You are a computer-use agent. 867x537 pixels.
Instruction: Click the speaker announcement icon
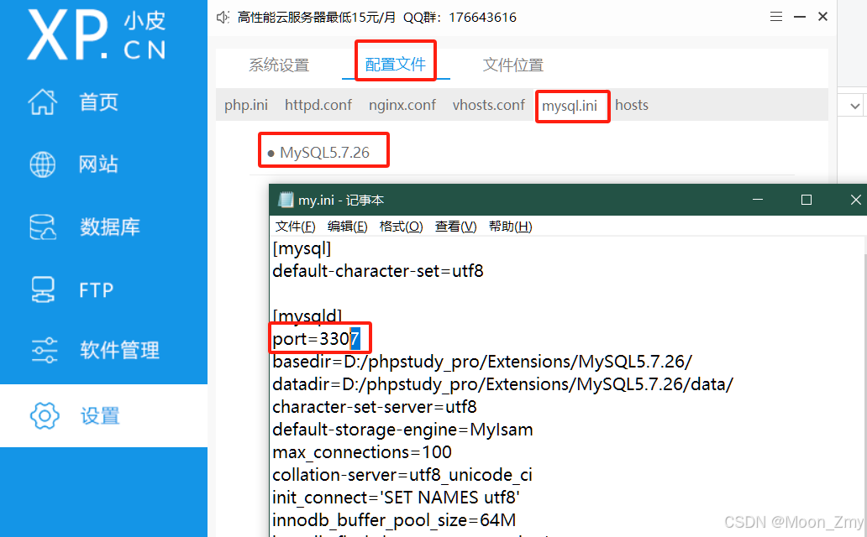click(x=223, y=17)
